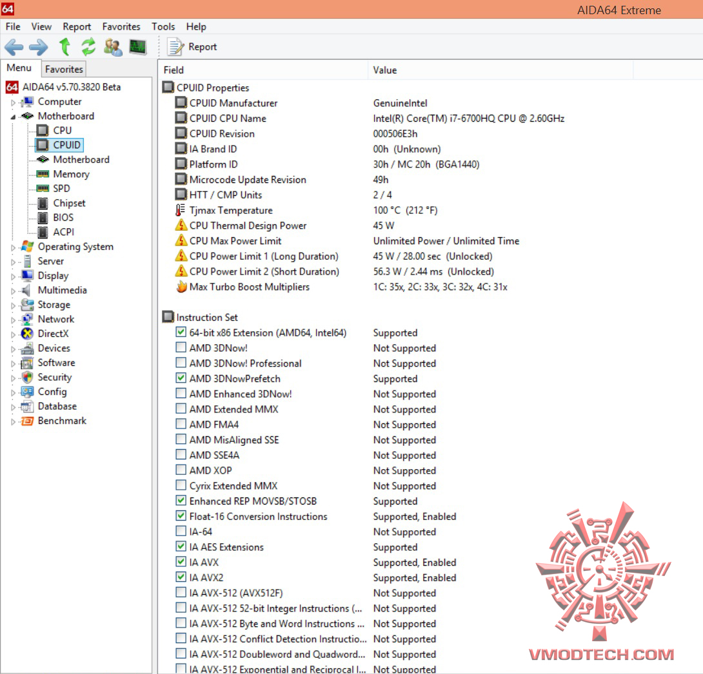Click the Computer category icon

[27, 102]
